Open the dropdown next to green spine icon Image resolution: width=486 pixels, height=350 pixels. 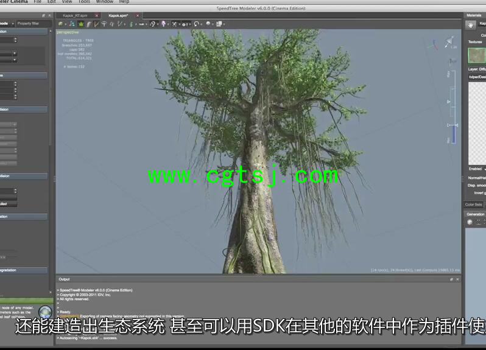(136, 24)
